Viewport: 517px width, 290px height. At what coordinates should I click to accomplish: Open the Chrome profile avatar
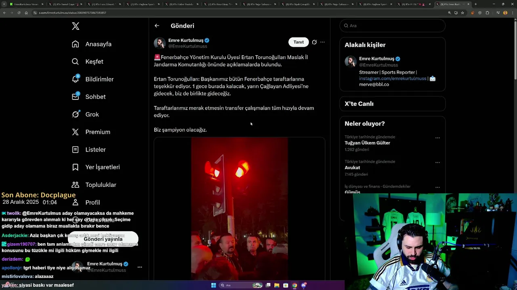(505, 12)
